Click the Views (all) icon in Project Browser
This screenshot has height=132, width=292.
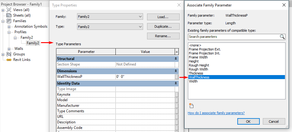[x=9, y=10]
